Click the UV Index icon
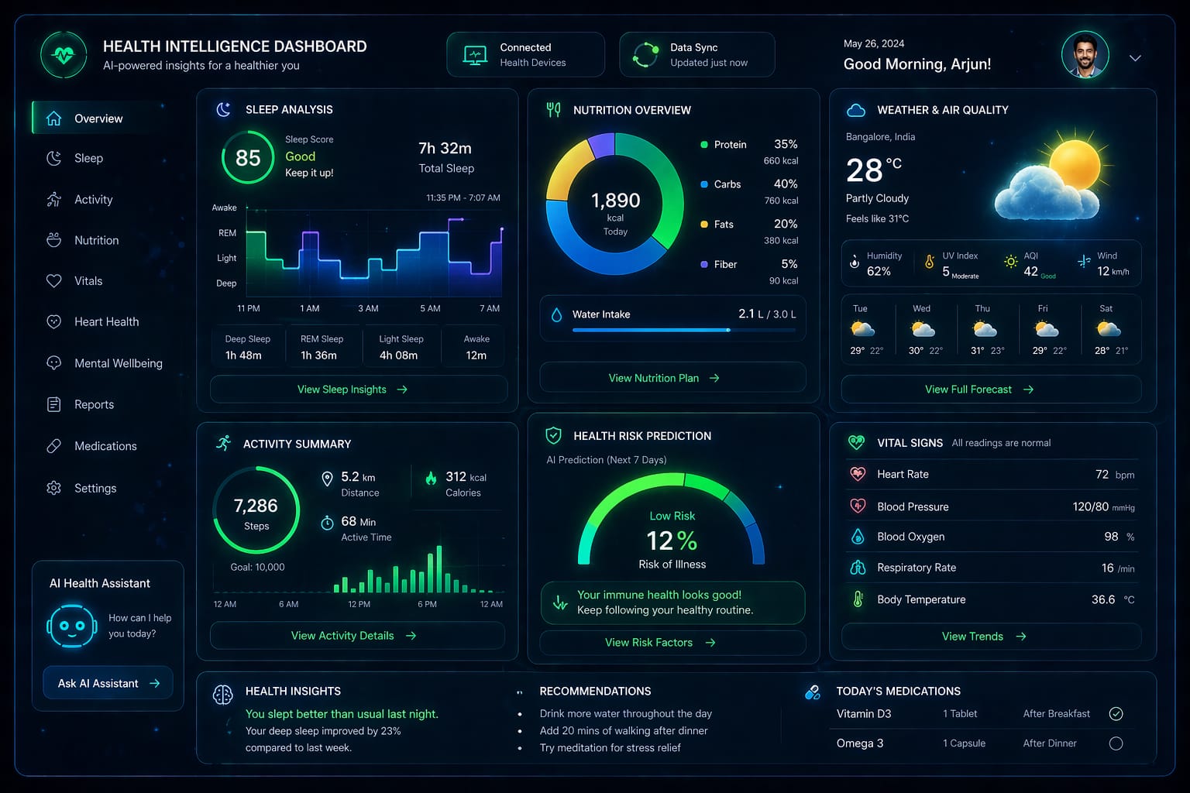This screenshot has height=793, width=1190. click(929, 262)
